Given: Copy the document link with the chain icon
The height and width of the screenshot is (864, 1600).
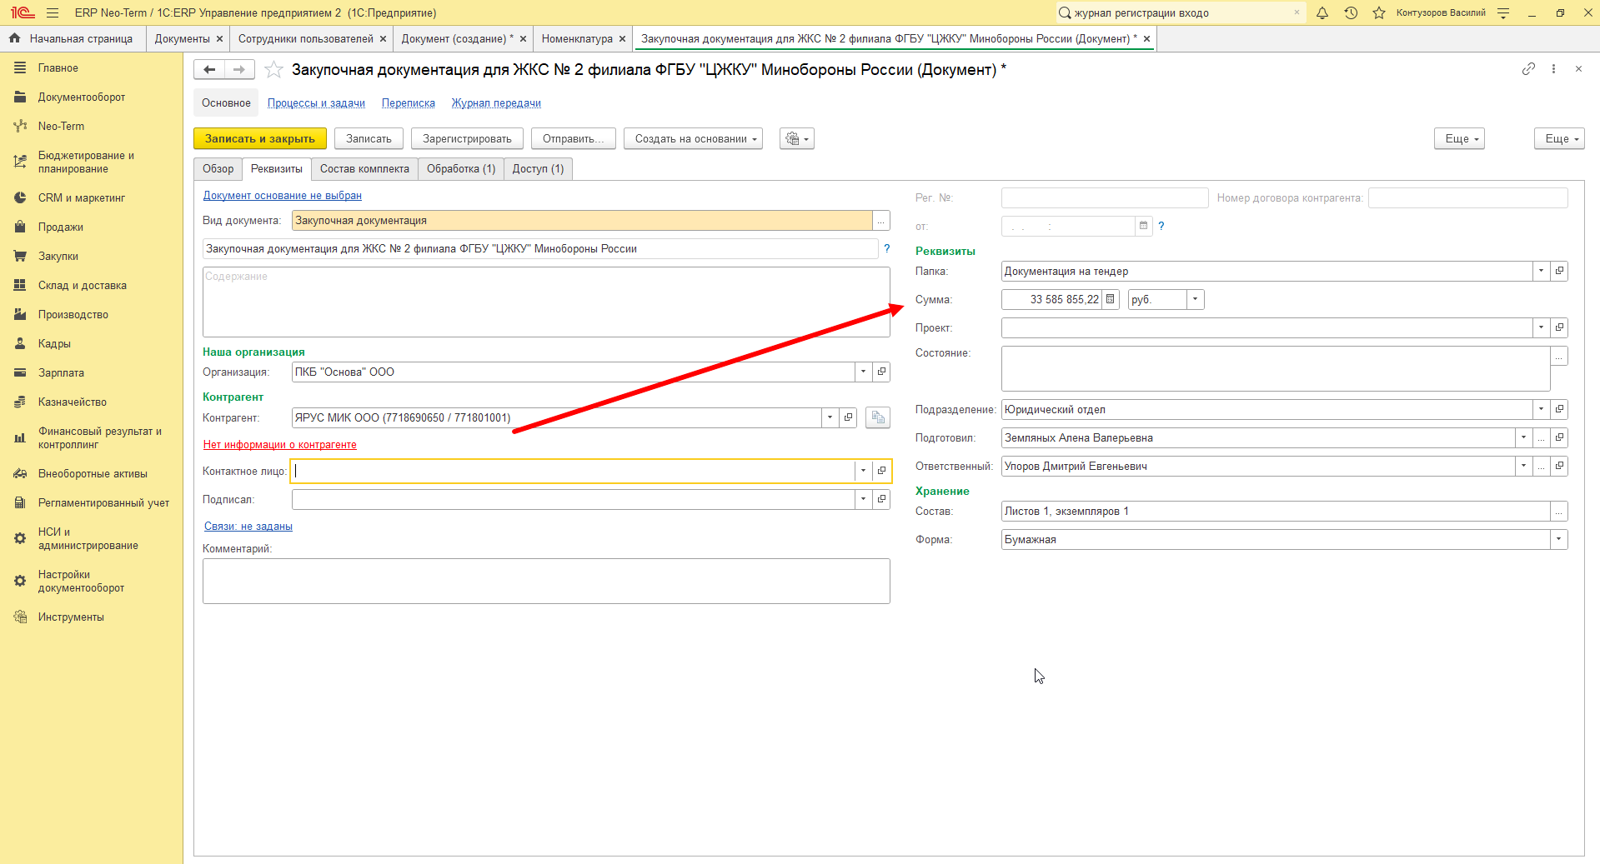Looking at the screenshot, I should [1528, 69].
